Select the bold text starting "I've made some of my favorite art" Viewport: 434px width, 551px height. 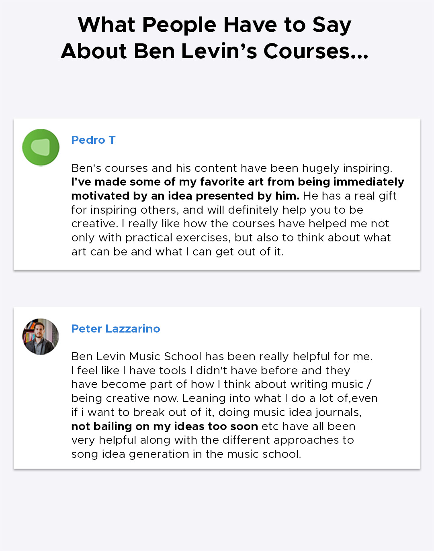(237, 189)
